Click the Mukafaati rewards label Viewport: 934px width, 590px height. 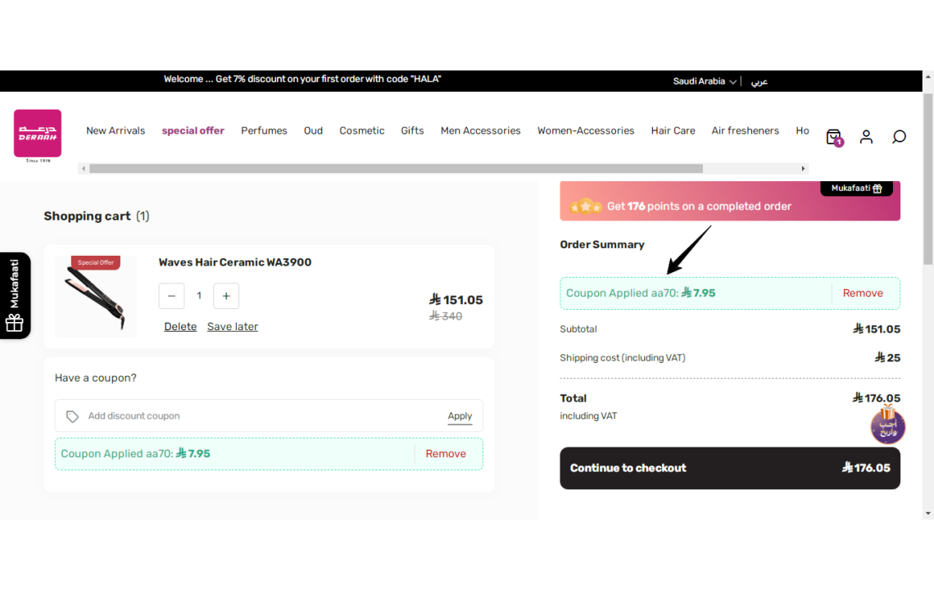tap(856, 188)
